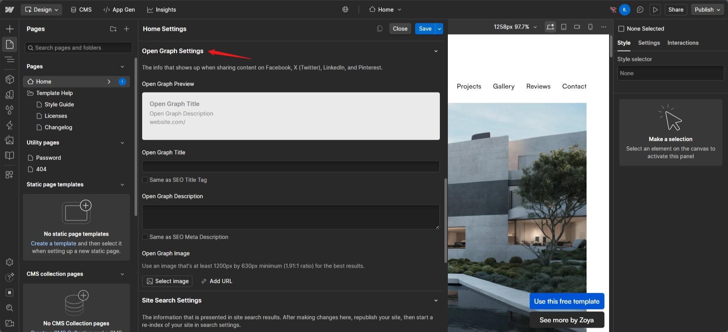
Task: Open the Add elements panel
Action: (x=10, y=29)
